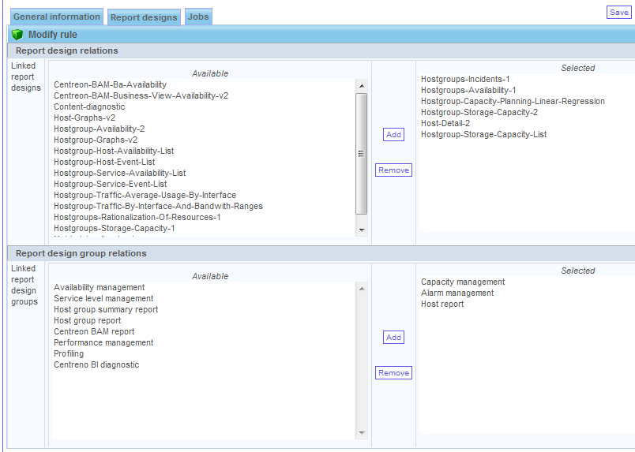
Task: Select Centreon BAM report group
Action: click(x=94, y=331)
